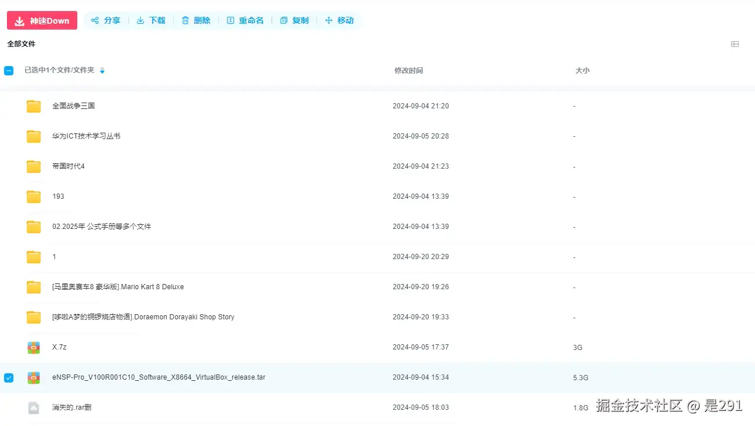Open [哆啦A梦的铜锣烧店物语].Doraemon Dorayaki Shop Story
The width and height of the screenshot is (755, 426).
[x=143, y=317]
